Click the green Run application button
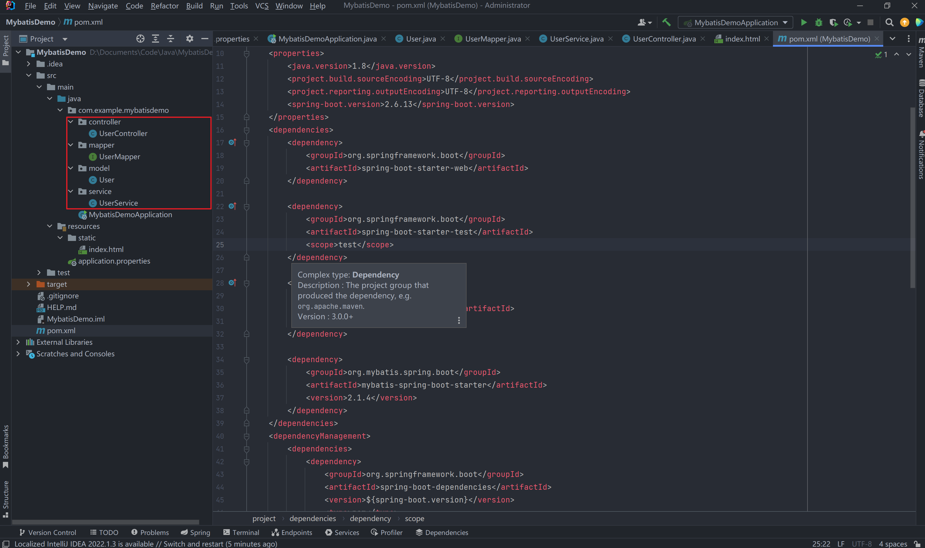Viewport: 925px width, 548px height. (x=803, y=23)
